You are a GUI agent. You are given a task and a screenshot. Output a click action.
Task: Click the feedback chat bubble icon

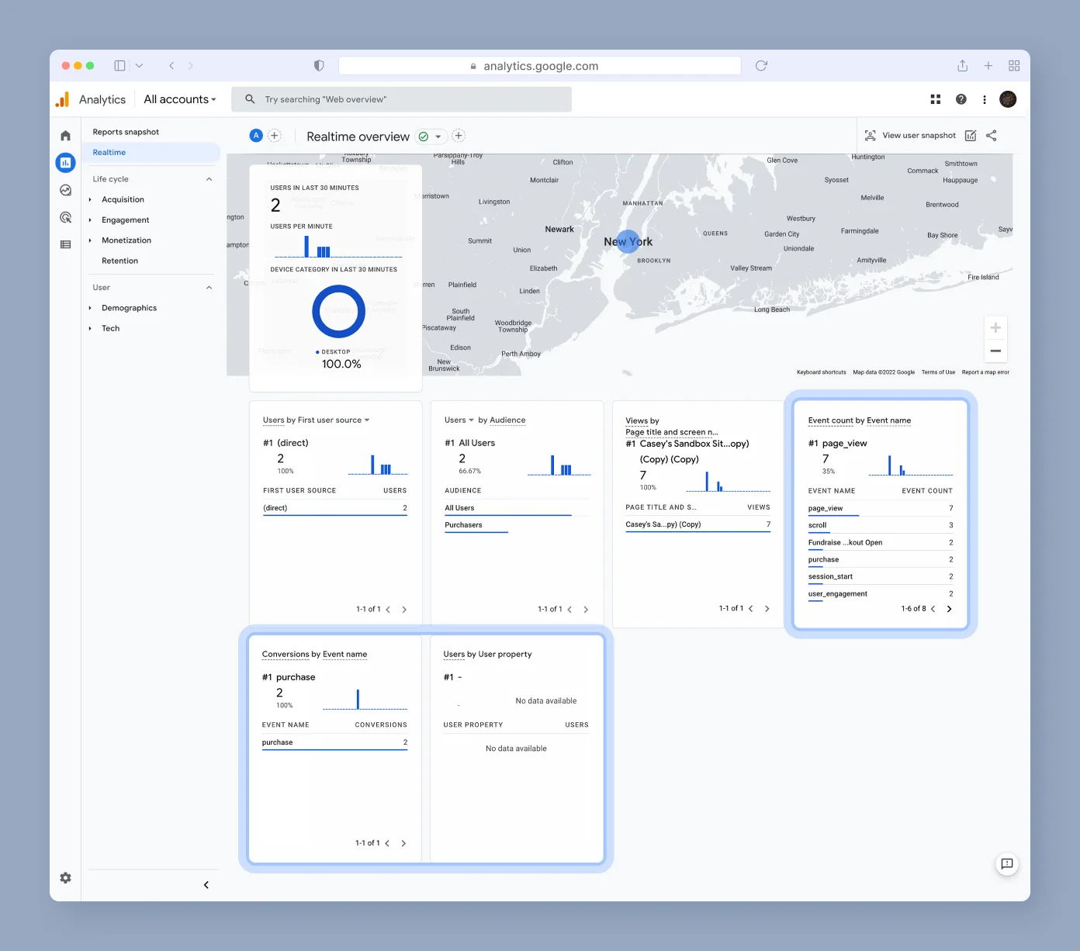pyautogui.click(x=1006, y=863)
